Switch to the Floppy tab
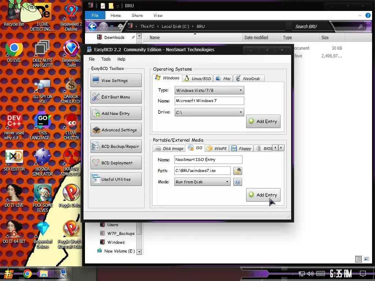This screenshot has height=281, width=375. tap(241, 149)
